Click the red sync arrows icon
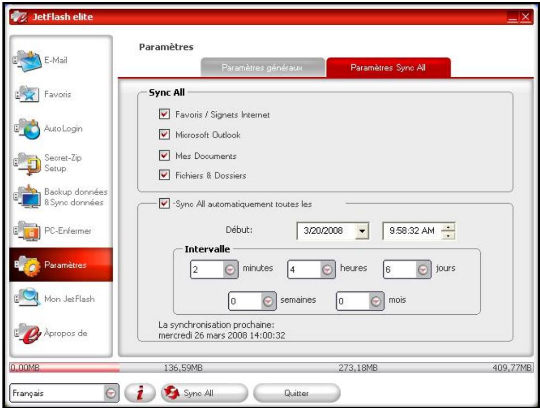Viewport: 540px width, 408px height. [x=171, y=393]
